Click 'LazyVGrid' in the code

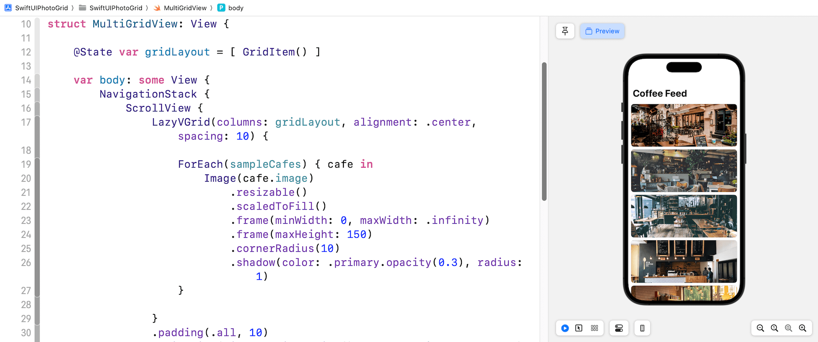click(181, 122)
